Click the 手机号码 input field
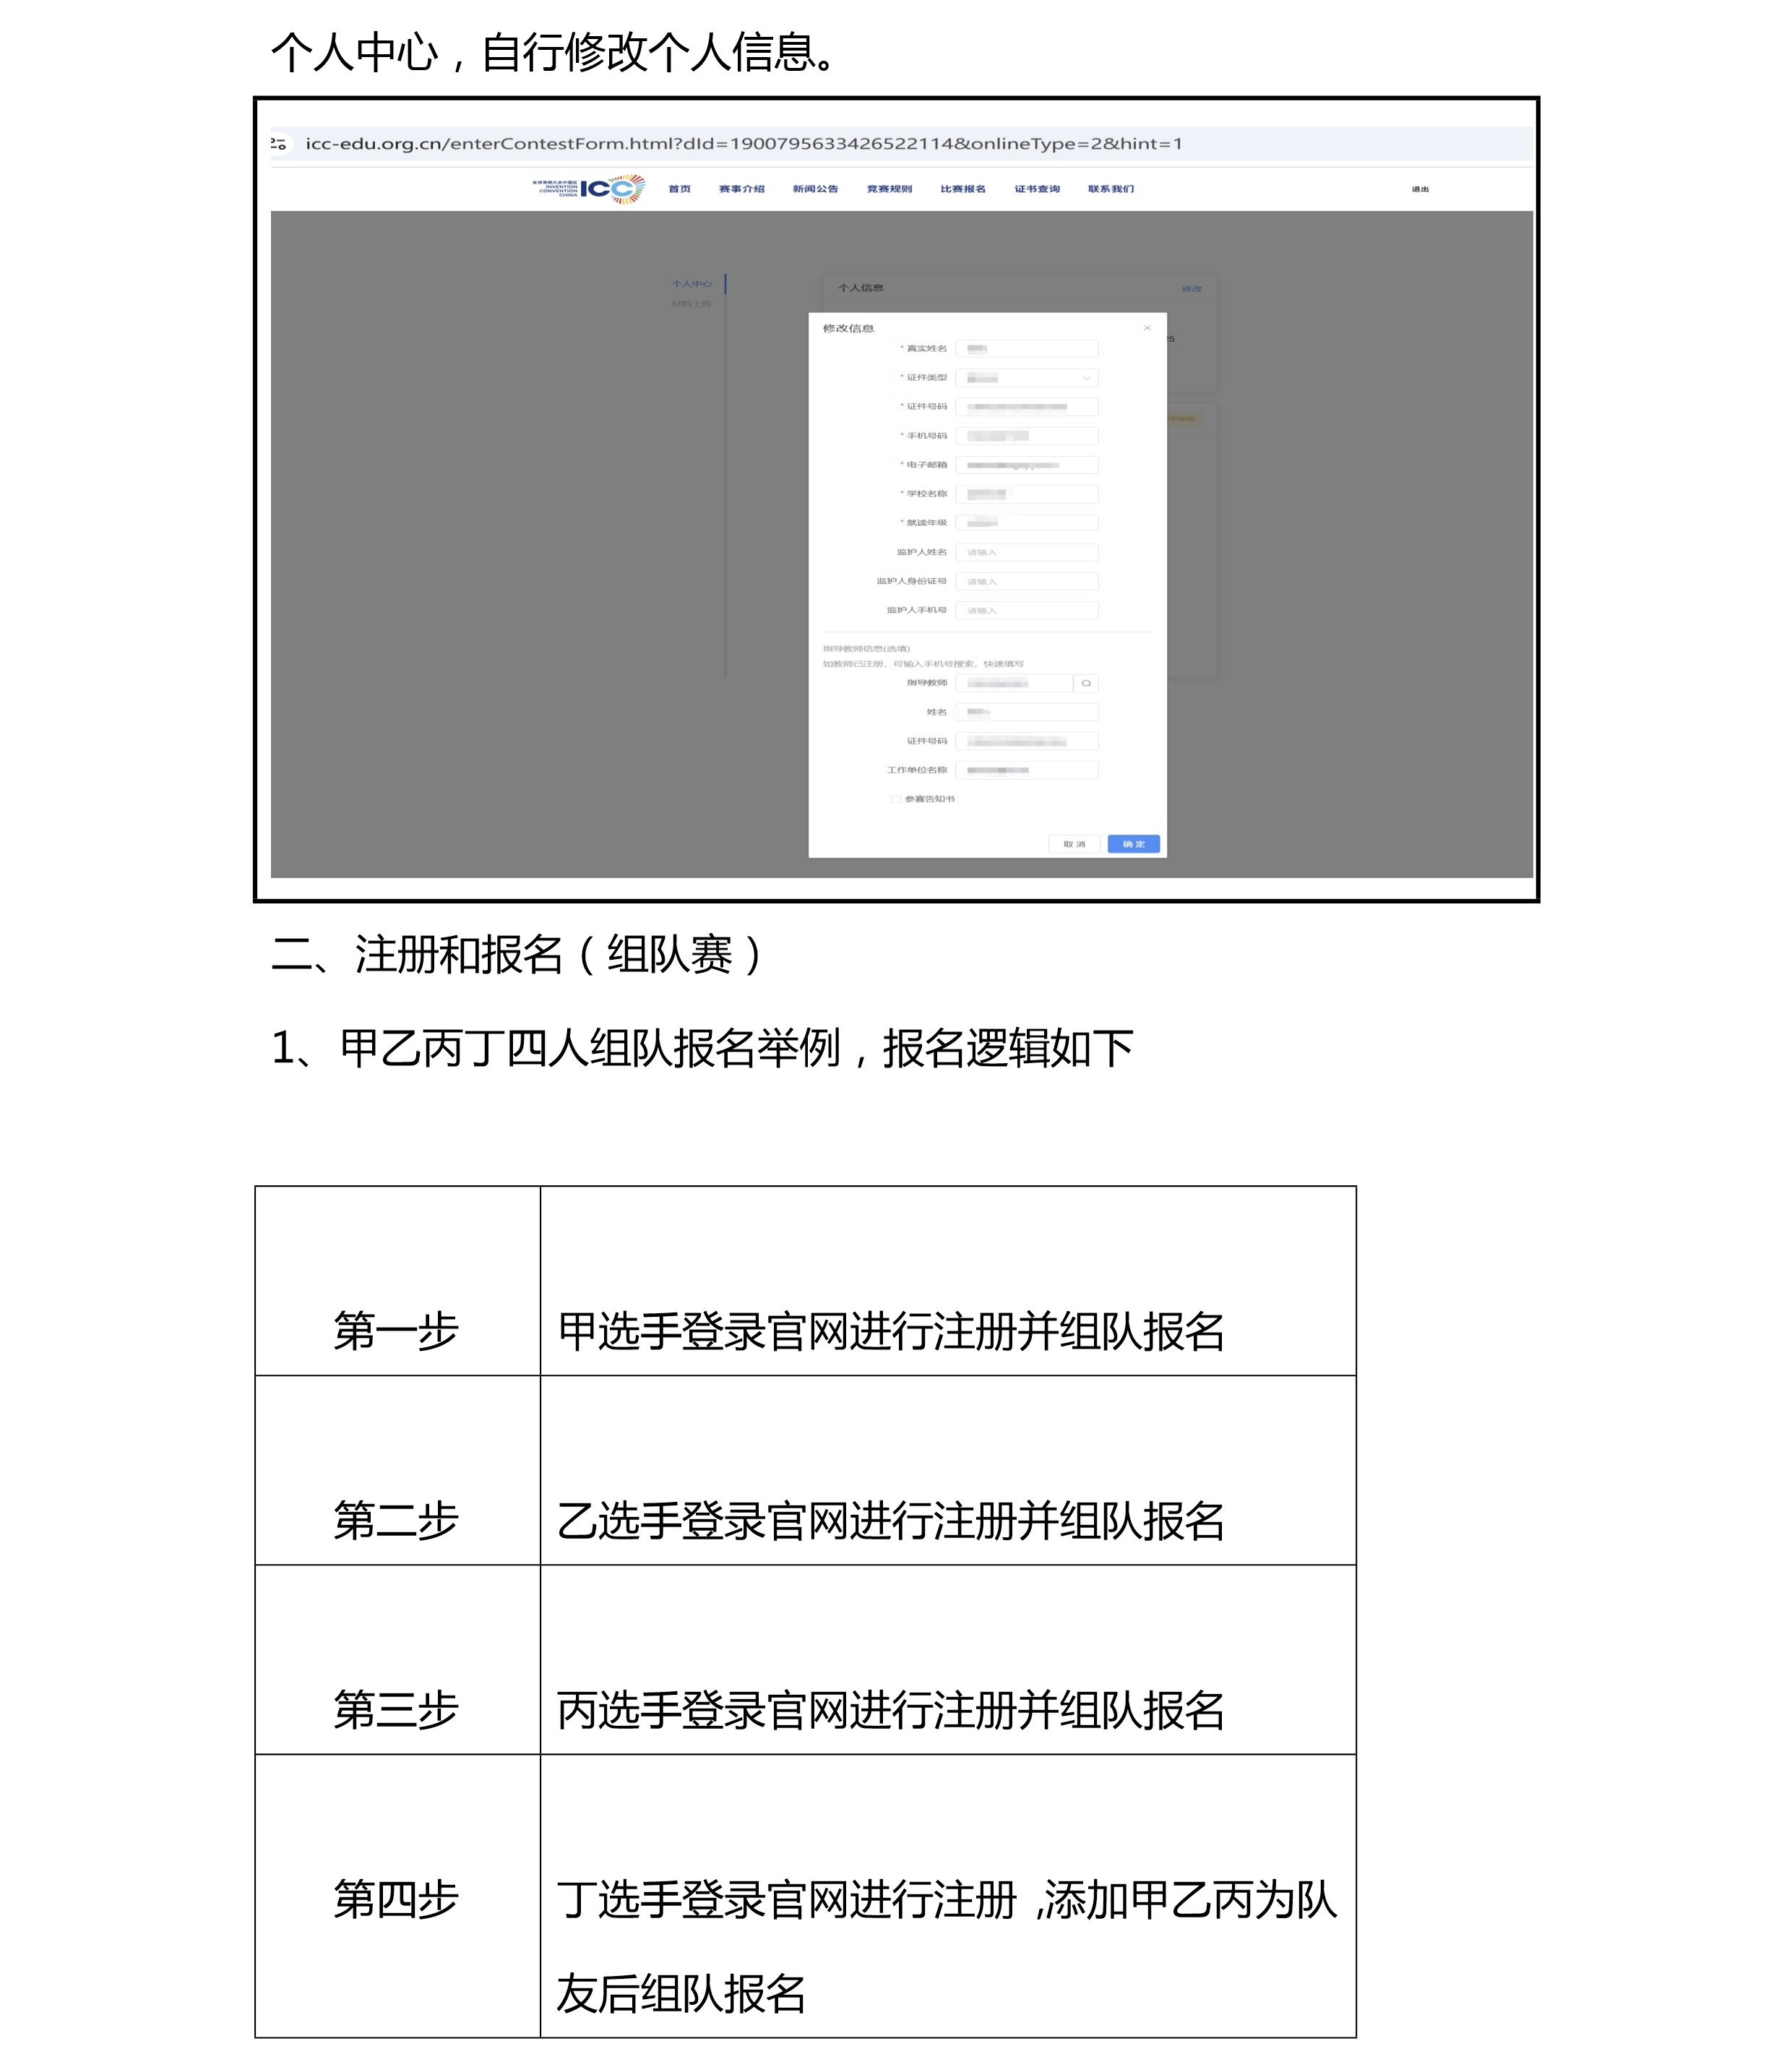 [1027, 436]
